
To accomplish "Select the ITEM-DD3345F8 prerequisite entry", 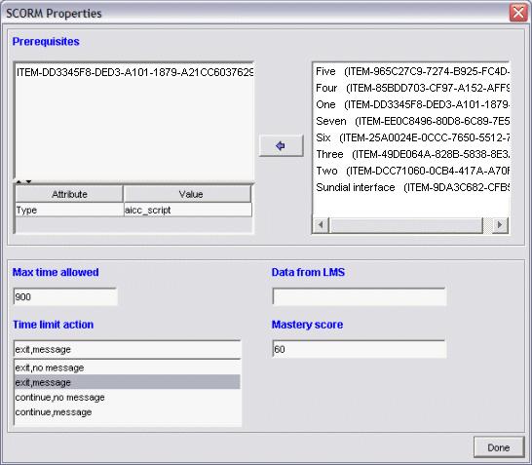I will [134, 72].
